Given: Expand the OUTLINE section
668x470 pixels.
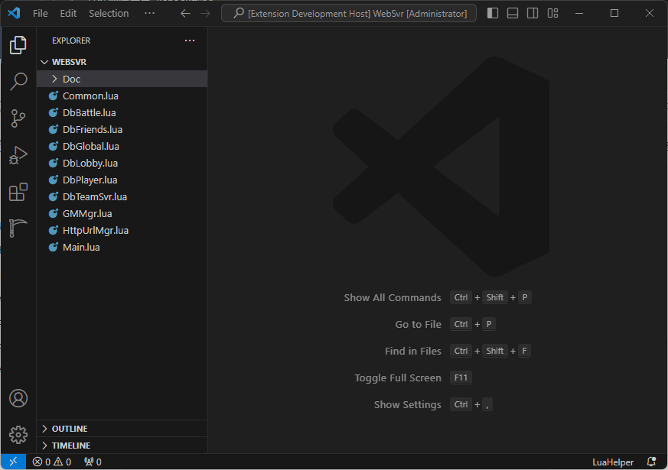Looking at the screenshot, I should click(x=122, y=429).
